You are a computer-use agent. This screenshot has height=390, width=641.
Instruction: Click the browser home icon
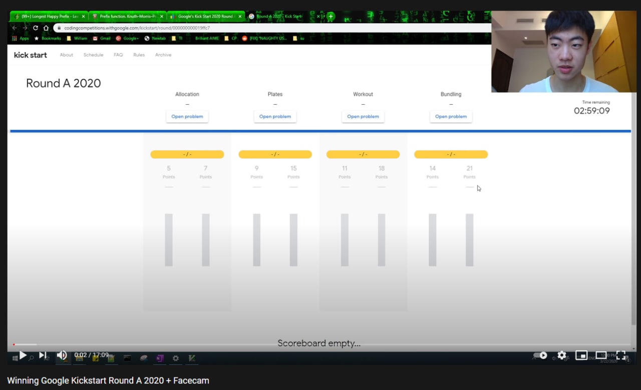tap(46, 28)
